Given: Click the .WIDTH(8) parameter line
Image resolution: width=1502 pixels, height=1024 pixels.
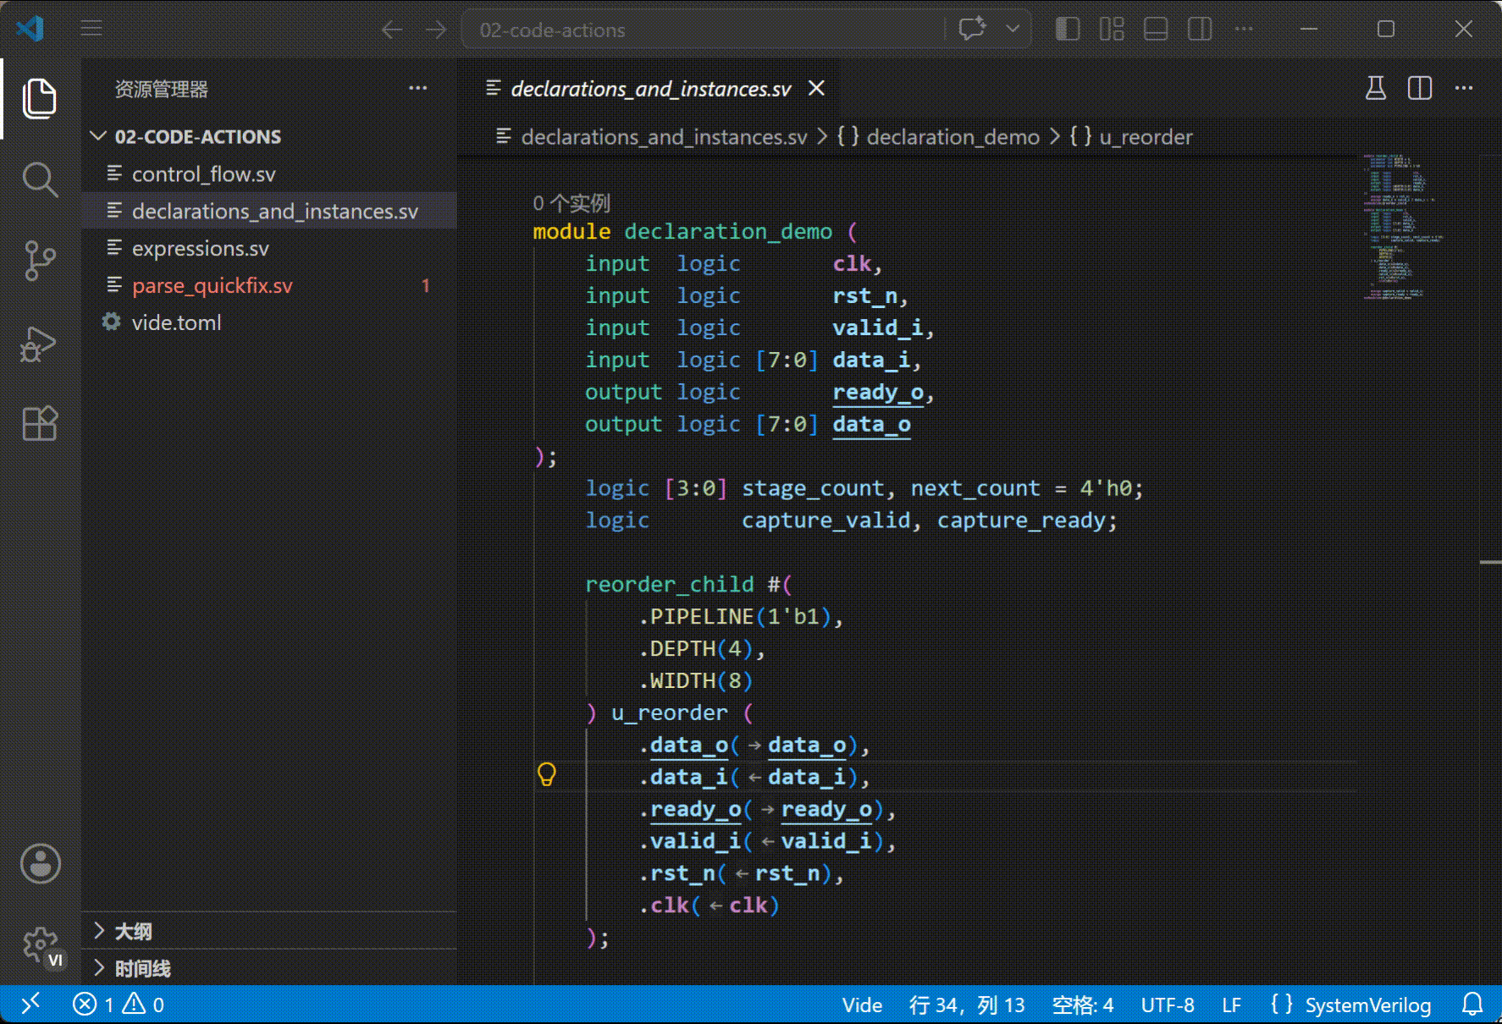Looking at the screenshot, I should 696,681.
